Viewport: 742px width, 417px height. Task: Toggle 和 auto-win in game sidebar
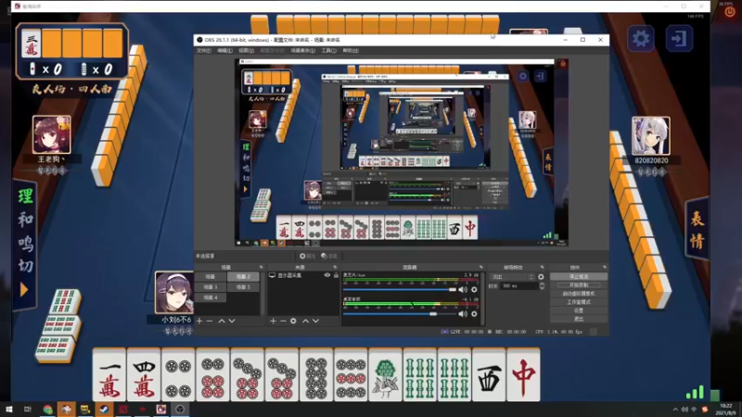25,220
